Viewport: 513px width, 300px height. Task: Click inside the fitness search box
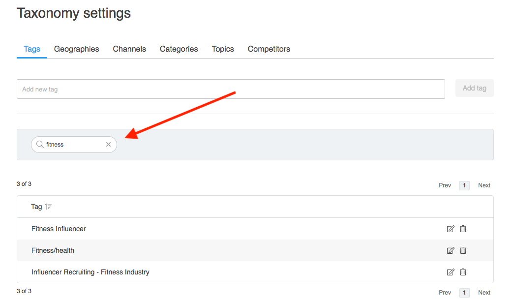tap(74, 145)
